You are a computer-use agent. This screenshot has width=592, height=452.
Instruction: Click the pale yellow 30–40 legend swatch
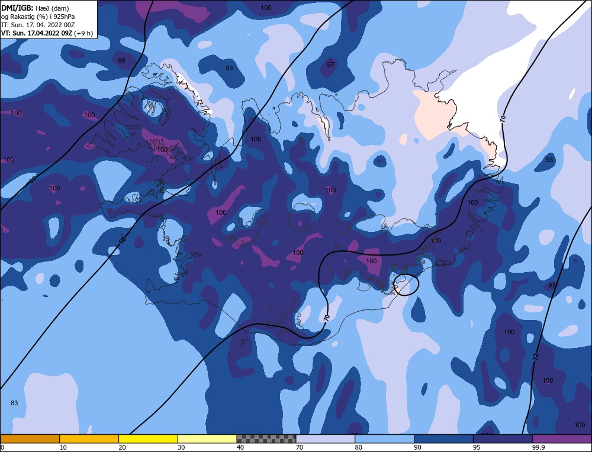coord(207,438)
